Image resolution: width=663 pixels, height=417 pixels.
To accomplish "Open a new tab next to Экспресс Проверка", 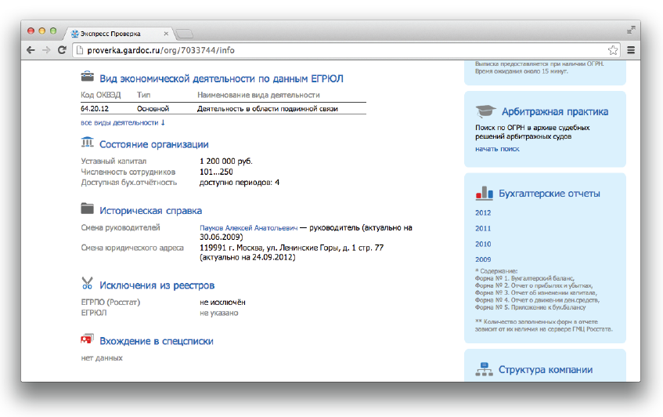I will [x=184, y=34].
